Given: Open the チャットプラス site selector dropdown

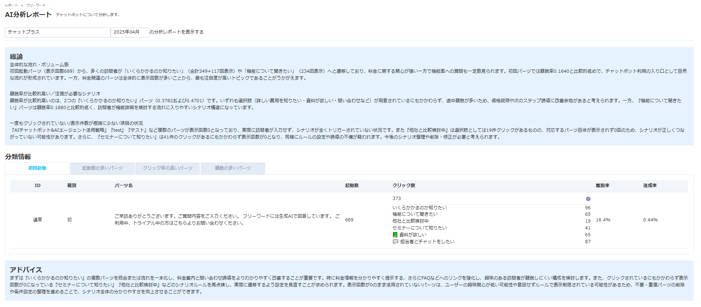Looking at the screenshot, I should [x=57, y=32].
